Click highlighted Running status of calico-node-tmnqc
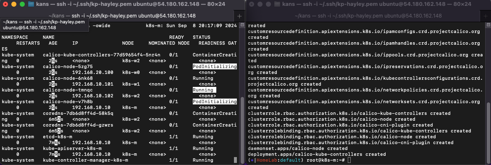491x165 pixels. [x=205, y=90]
